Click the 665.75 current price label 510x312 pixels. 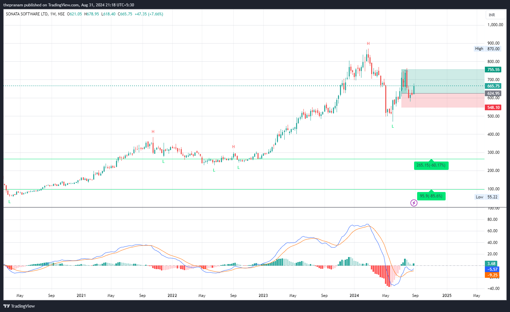coord(493,86)
